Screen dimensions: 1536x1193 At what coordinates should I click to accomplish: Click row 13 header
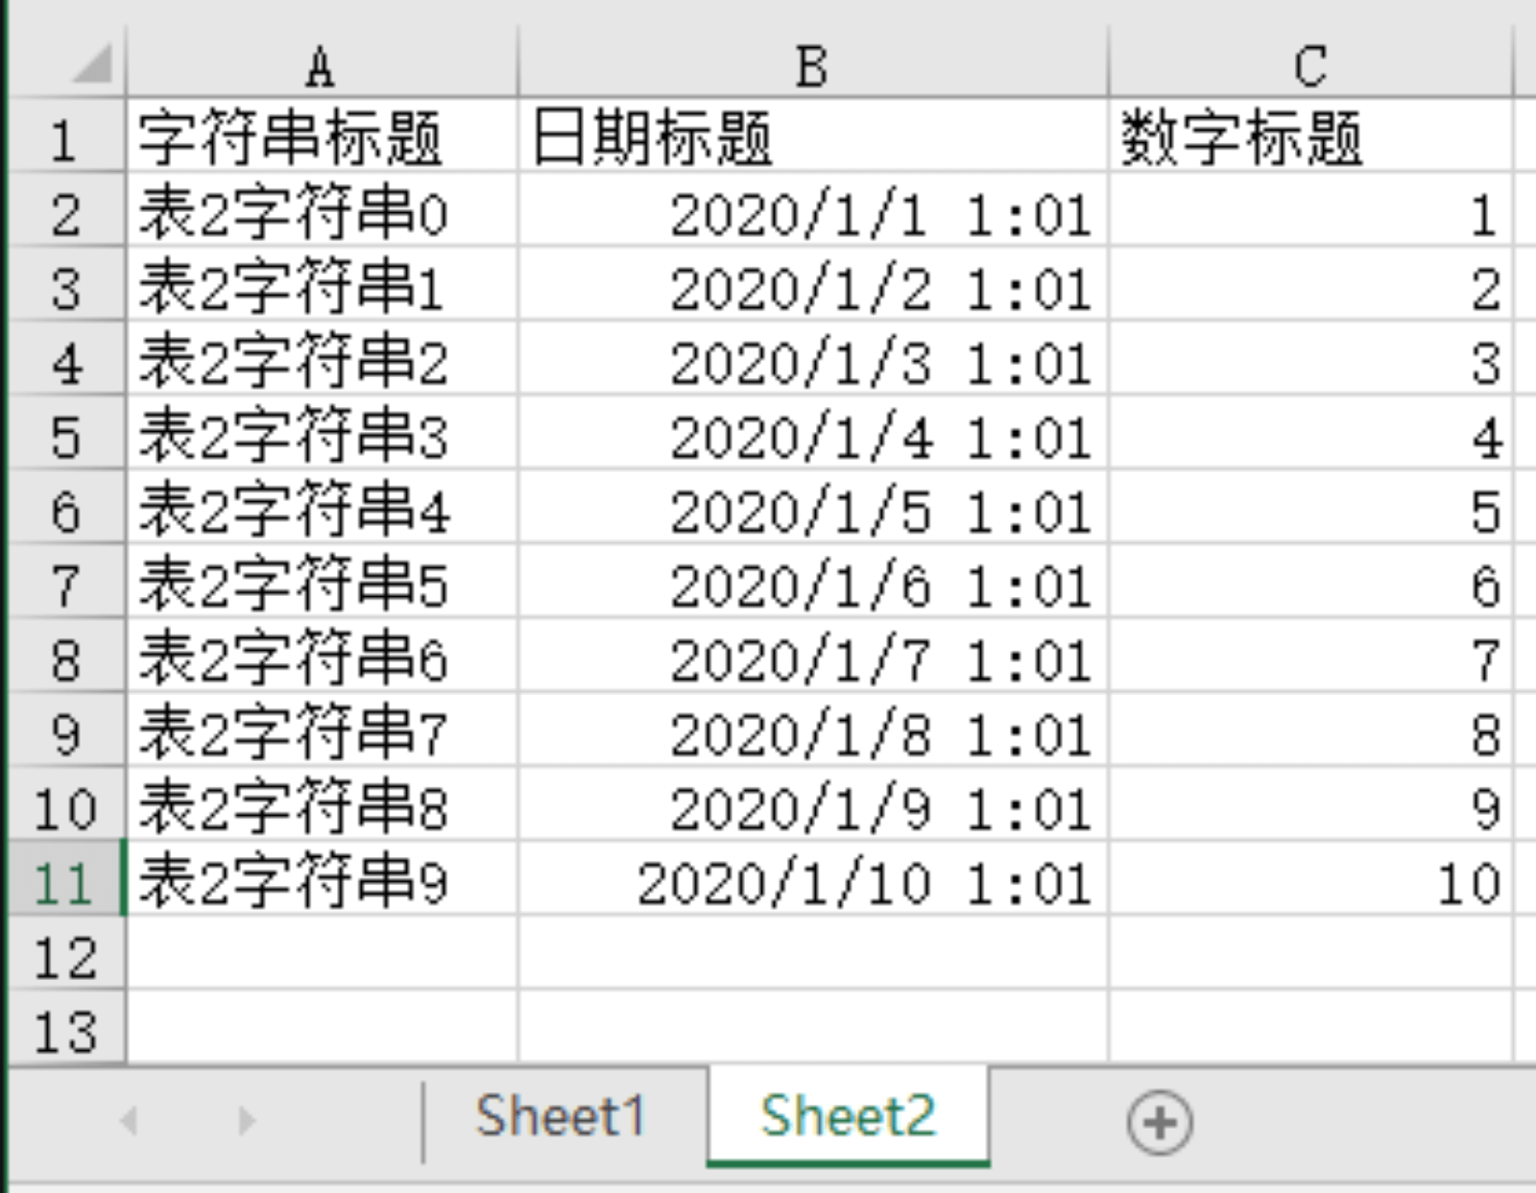pos(65,1032)
